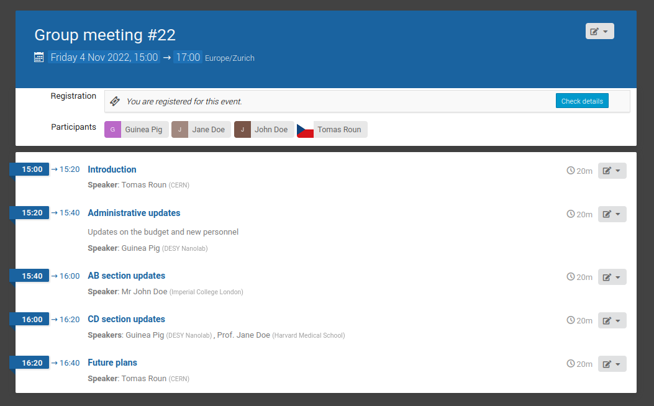Click the Europe/Zurich timezone text
The height and width of the screenshot is (406, 654).
coord(229,58)
